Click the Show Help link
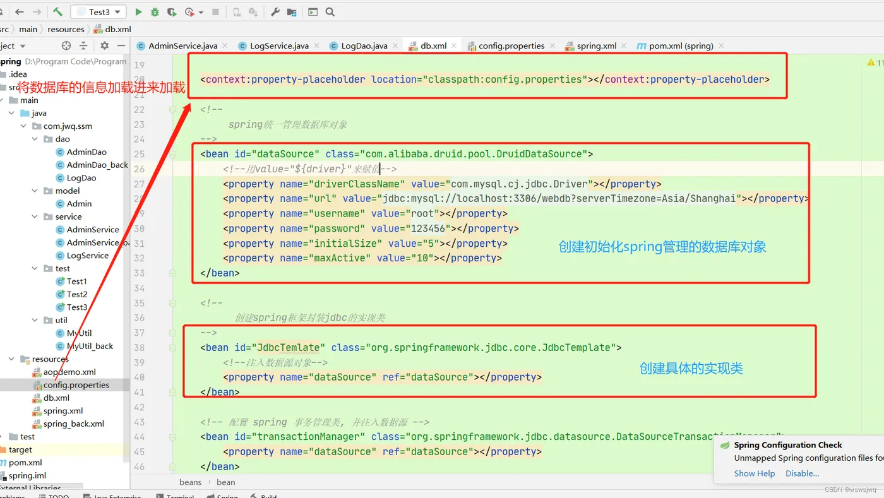The width and height of the screenshot is (884, 498). [755, 473]
